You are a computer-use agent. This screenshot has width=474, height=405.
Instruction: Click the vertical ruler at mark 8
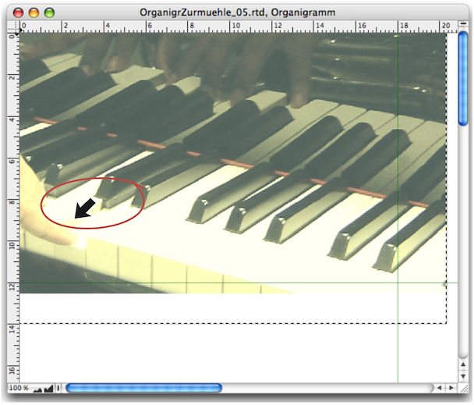tap(11, 201)
